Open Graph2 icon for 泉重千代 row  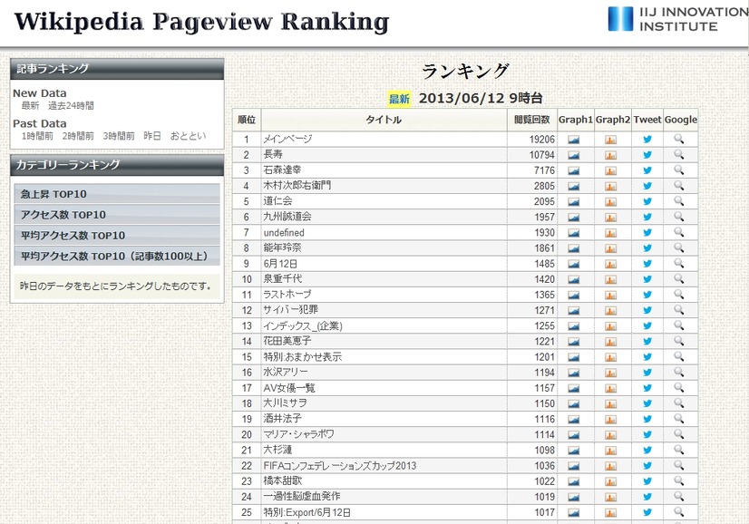point(610,279)
